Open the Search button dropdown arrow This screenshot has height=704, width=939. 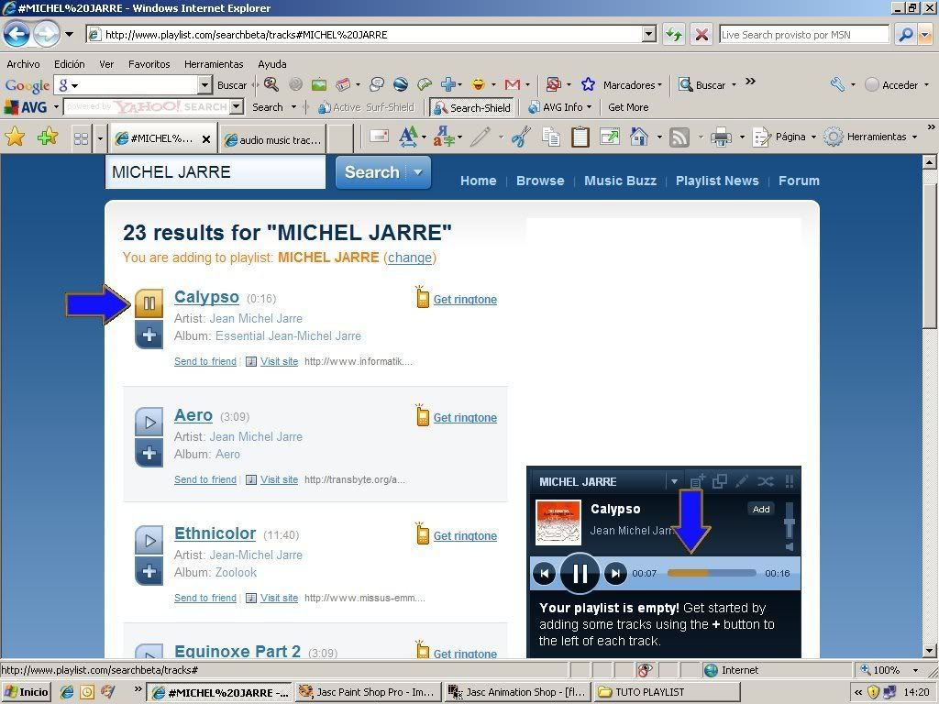418,172
